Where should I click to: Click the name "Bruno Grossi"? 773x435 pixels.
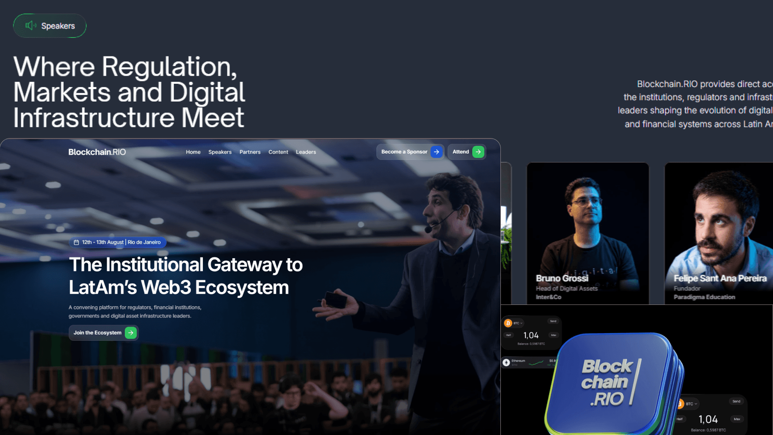tap(562, 278)
